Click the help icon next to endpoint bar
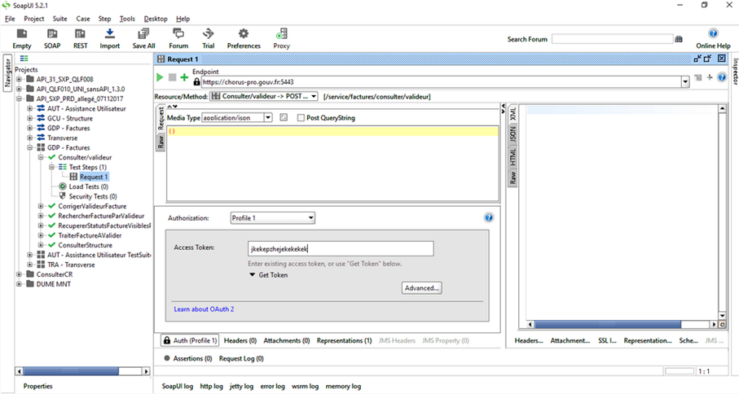The height and width of the screenshot is (394, 739). [x=722, y=77]
